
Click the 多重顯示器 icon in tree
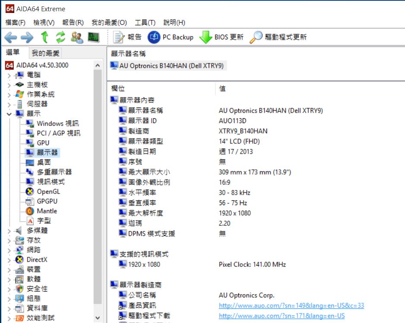[30, 172]
